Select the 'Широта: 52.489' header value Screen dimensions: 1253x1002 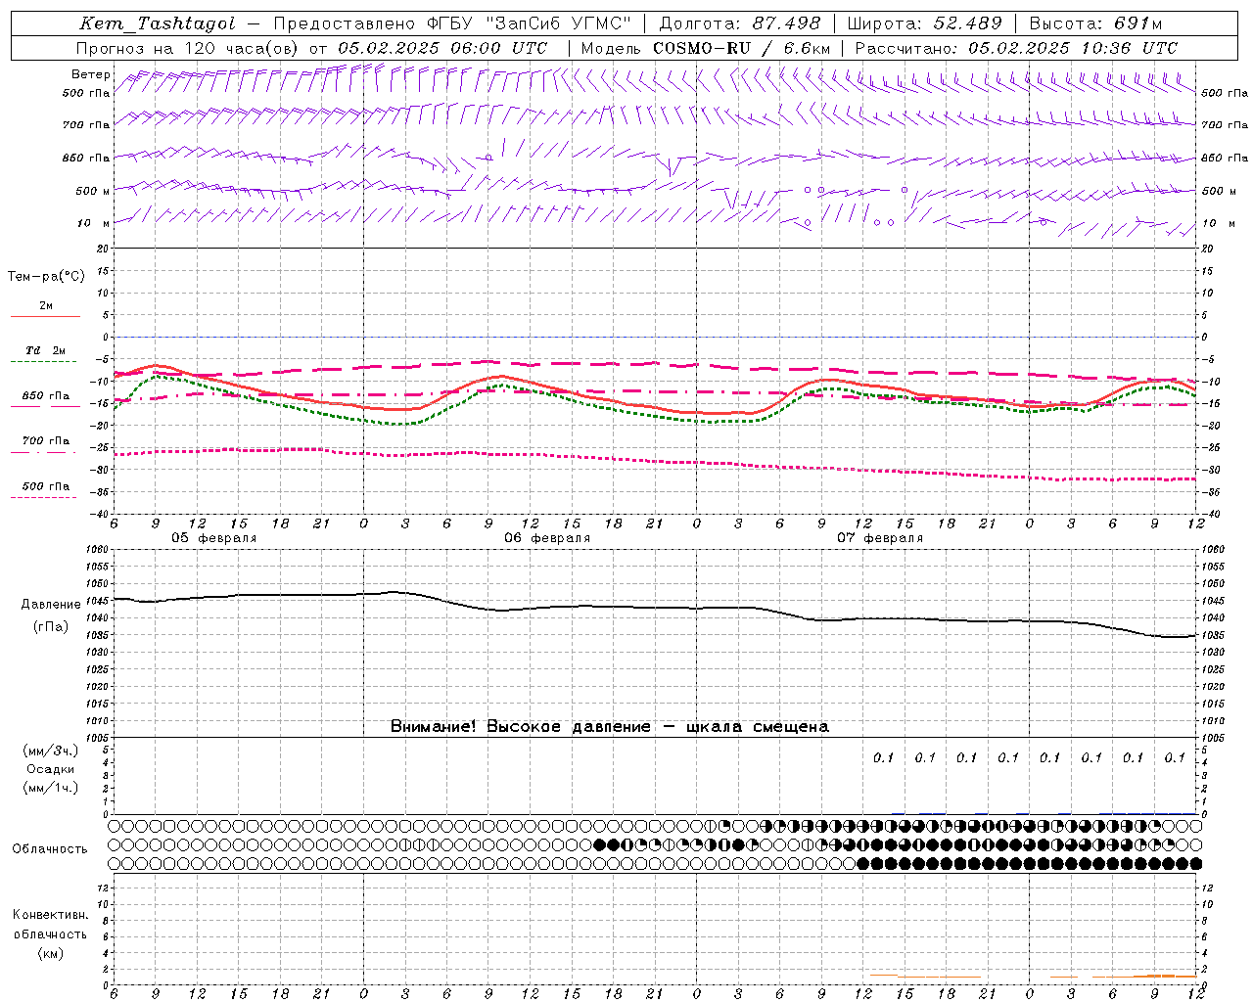[924, 23]
